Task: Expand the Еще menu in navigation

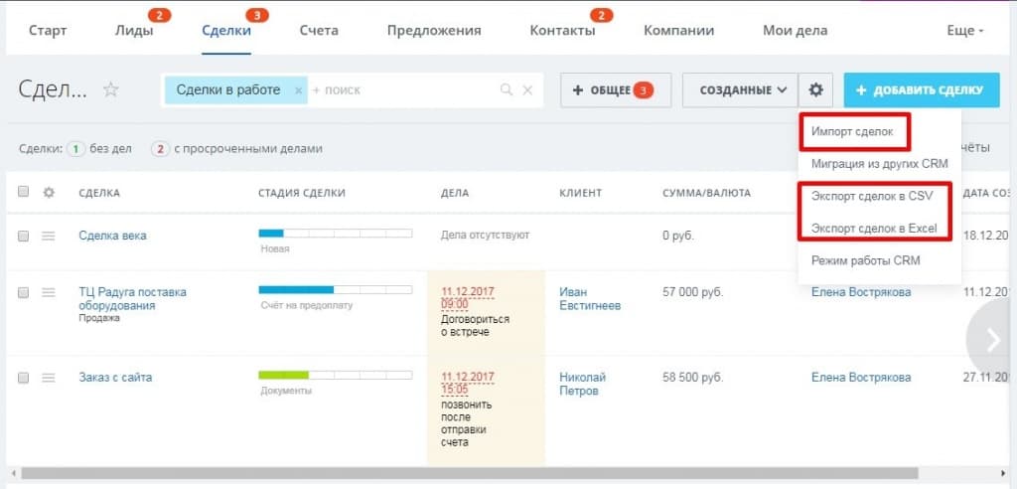Action: [964, 31]
